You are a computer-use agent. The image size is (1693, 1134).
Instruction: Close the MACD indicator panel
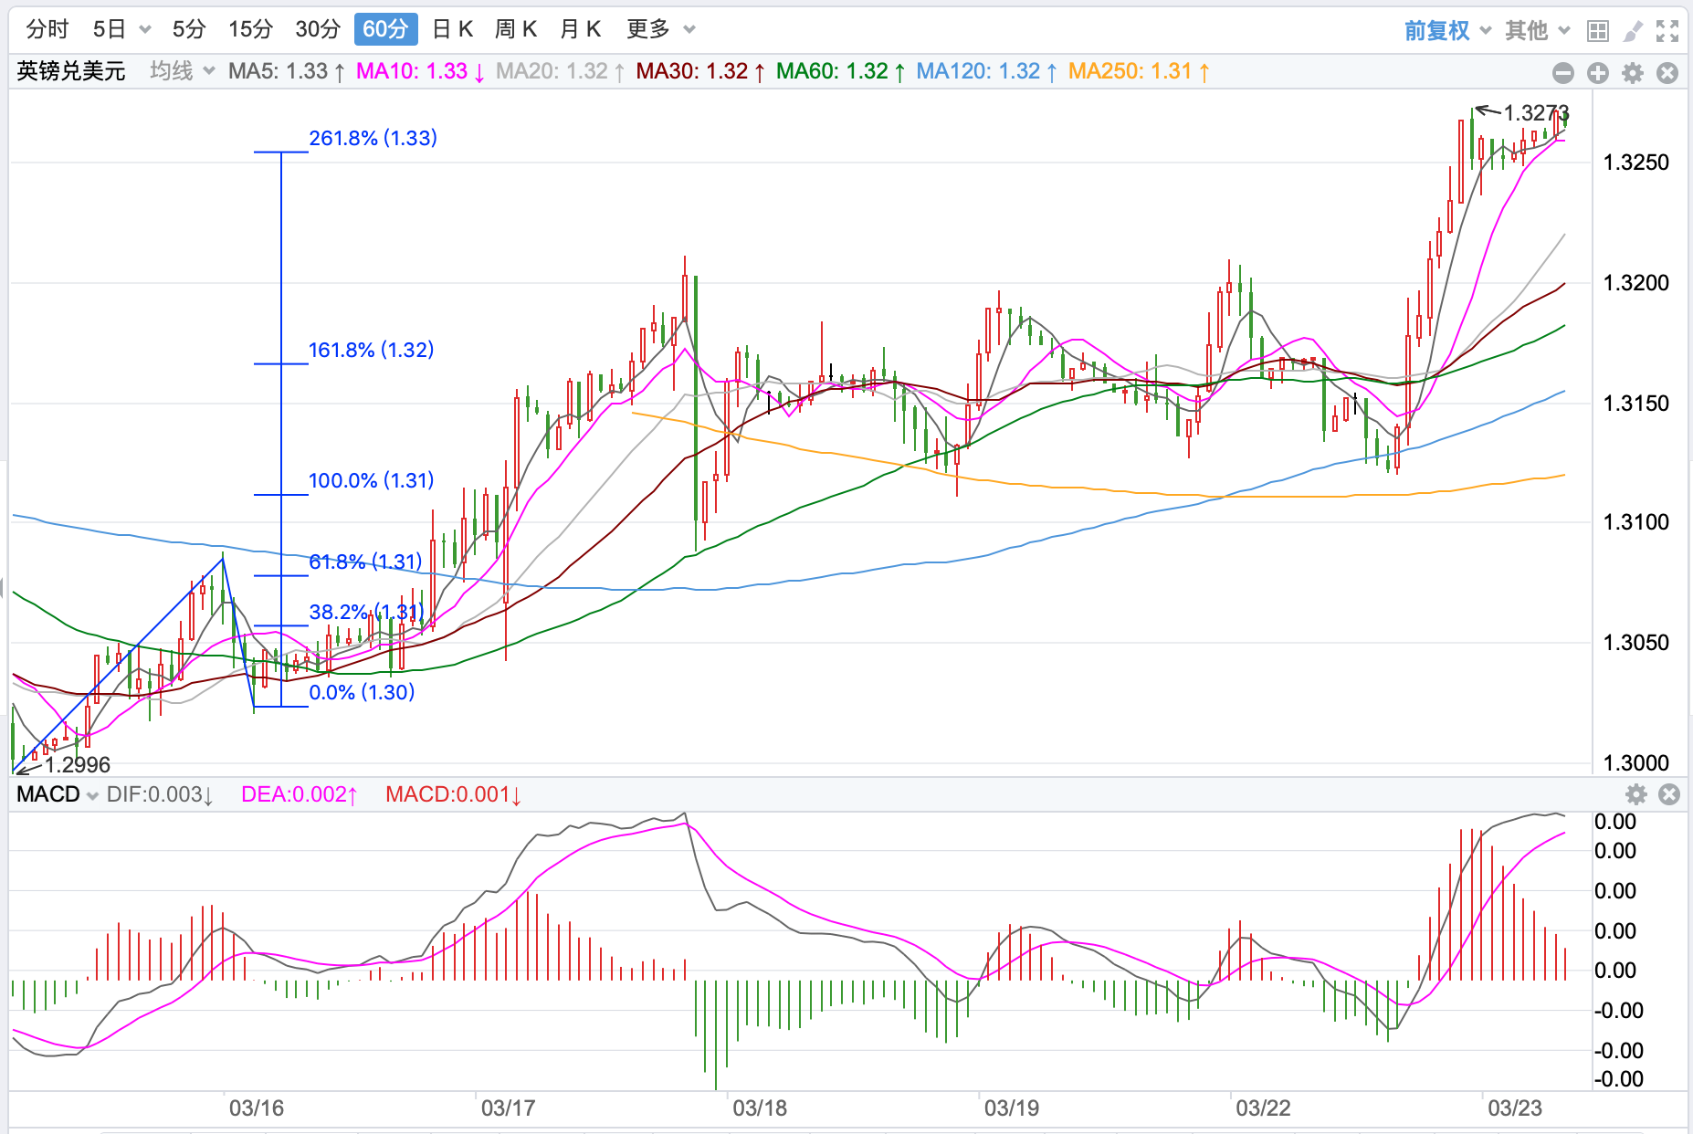[1669, 794]
